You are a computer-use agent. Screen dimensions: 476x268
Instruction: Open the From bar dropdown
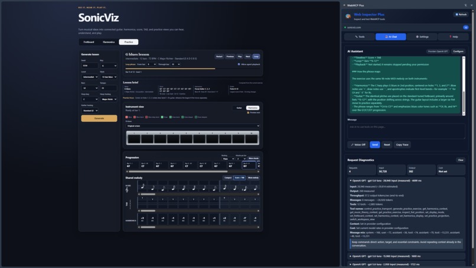(151, 64)
